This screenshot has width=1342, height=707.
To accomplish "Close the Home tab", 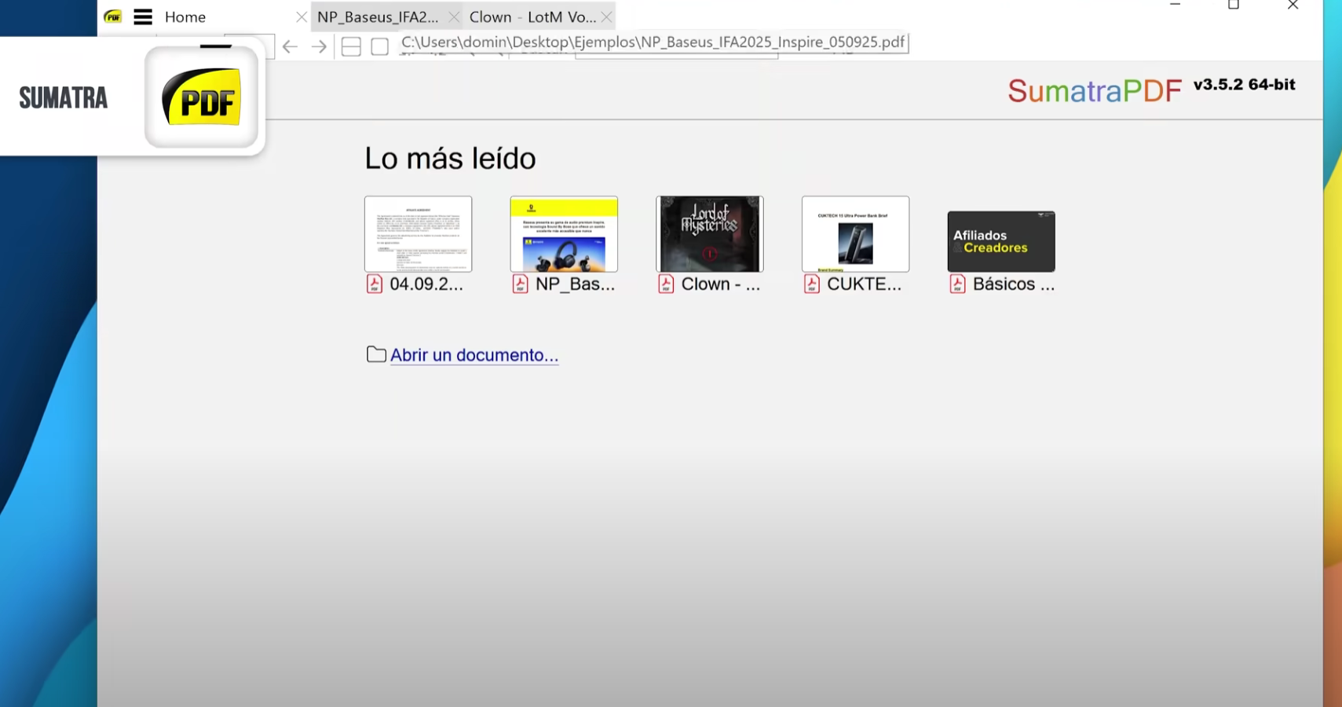I will pyautogui.click(x=302, y=17).
